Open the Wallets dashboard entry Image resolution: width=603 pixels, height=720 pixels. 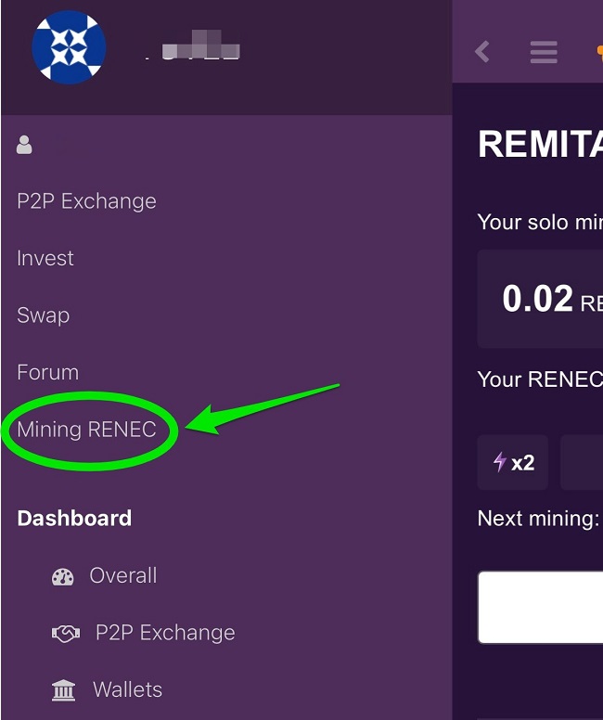(127, 690)
